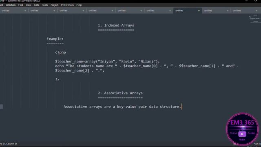This screenshot has height=147, width=261.
Task: Click the minimap in the editor corner
Action: pyautogui.click(x=255, y=18)
